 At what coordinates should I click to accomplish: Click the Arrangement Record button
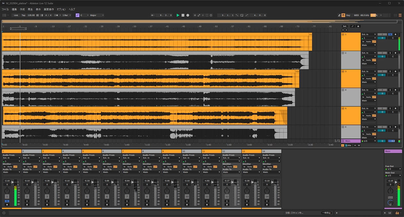coord(188,15)
